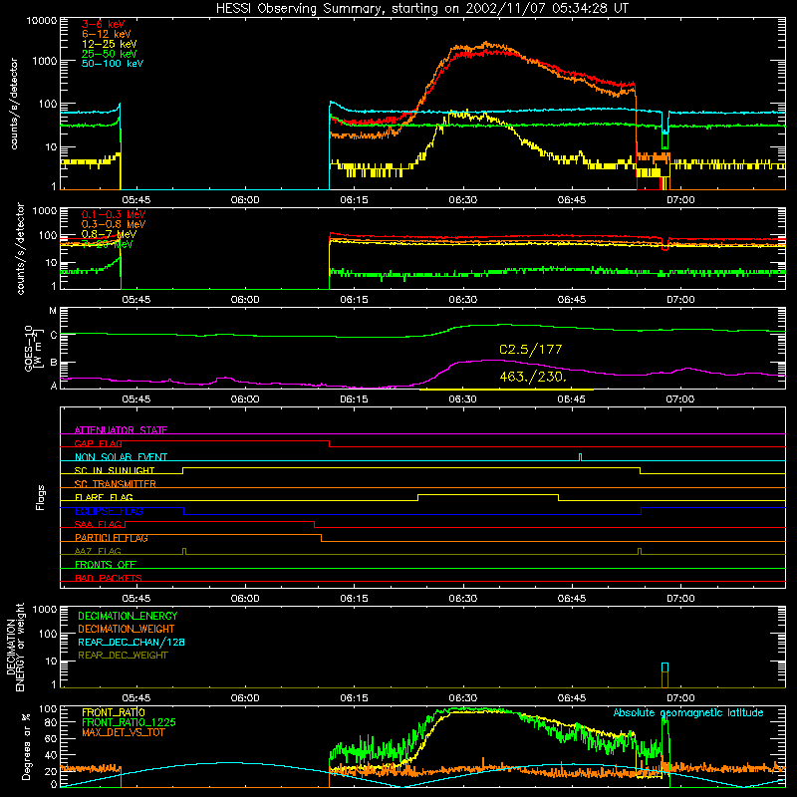This screenshot has height=797, width=797.
Task: Click the Degrees or % axis label
Action: click(26, 746)
